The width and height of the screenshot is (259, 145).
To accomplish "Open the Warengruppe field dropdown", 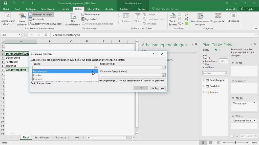I will (254, 103).
